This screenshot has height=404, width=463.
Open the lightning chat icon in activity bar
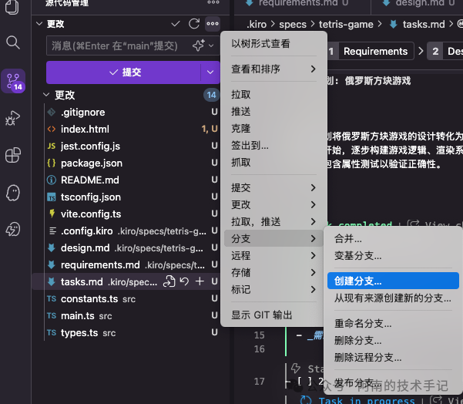[x=13, y=229]
